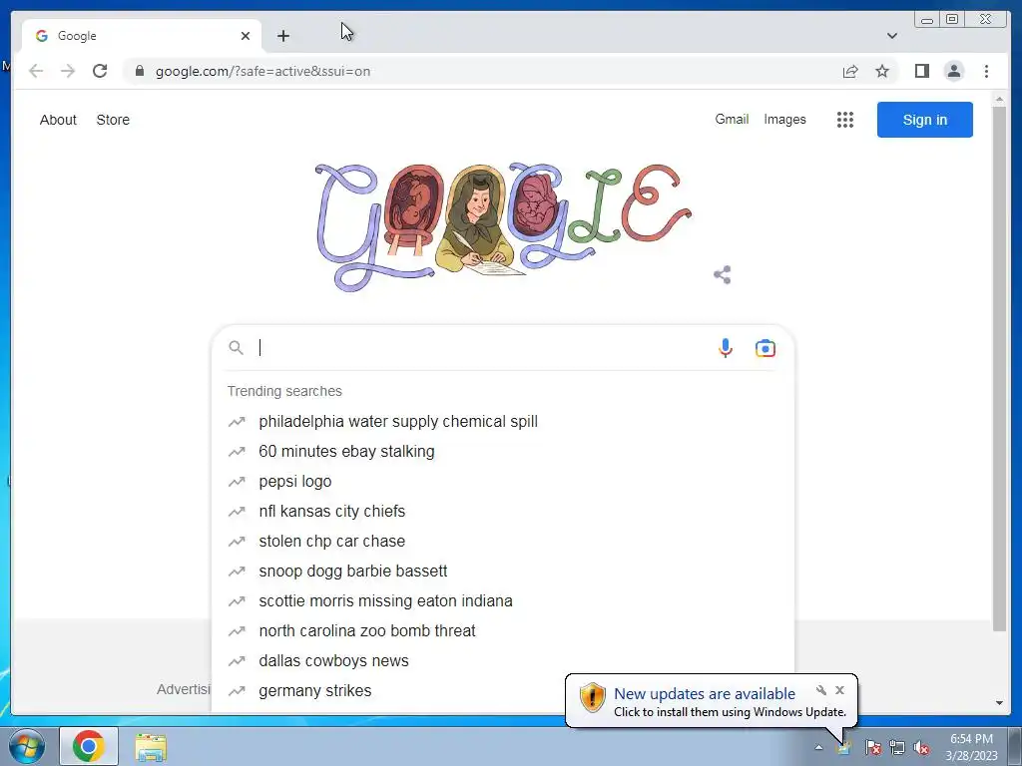Select 'dallas cowboys news' suggestion

pyautogui.click(x=503, y=661)
